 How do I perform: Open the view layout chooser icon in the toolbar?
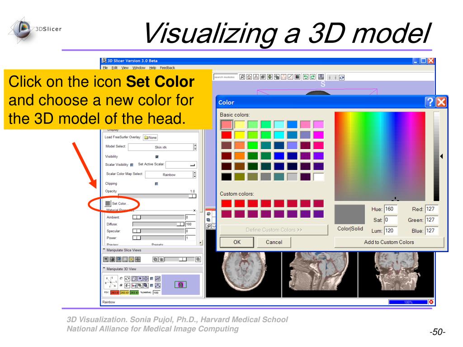(321, 77)
